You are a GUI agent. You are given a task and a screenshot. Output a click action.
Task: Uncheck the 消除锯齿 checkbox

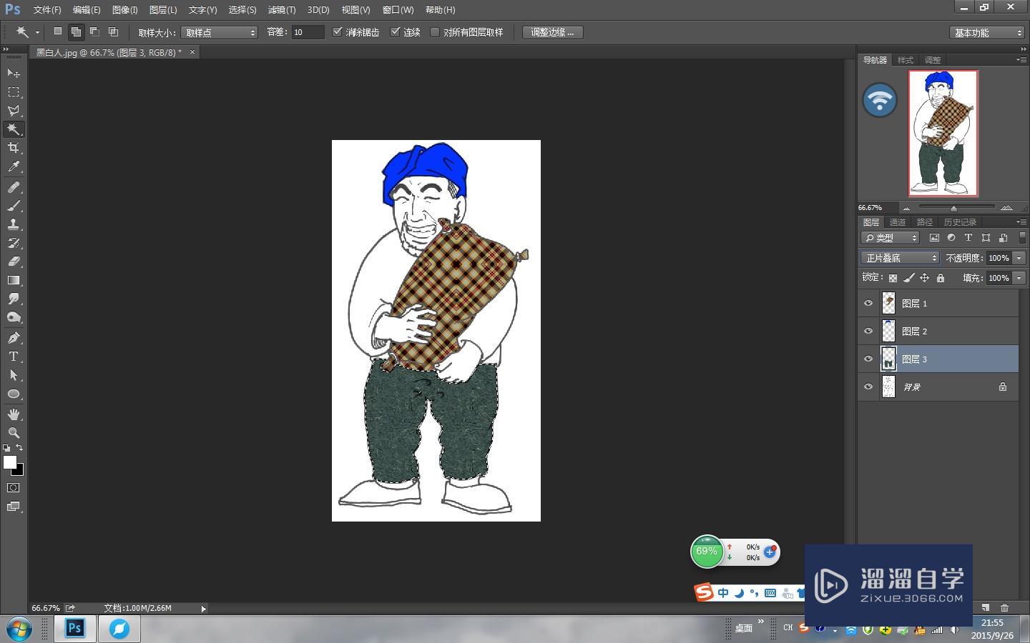tap(338, 32)
